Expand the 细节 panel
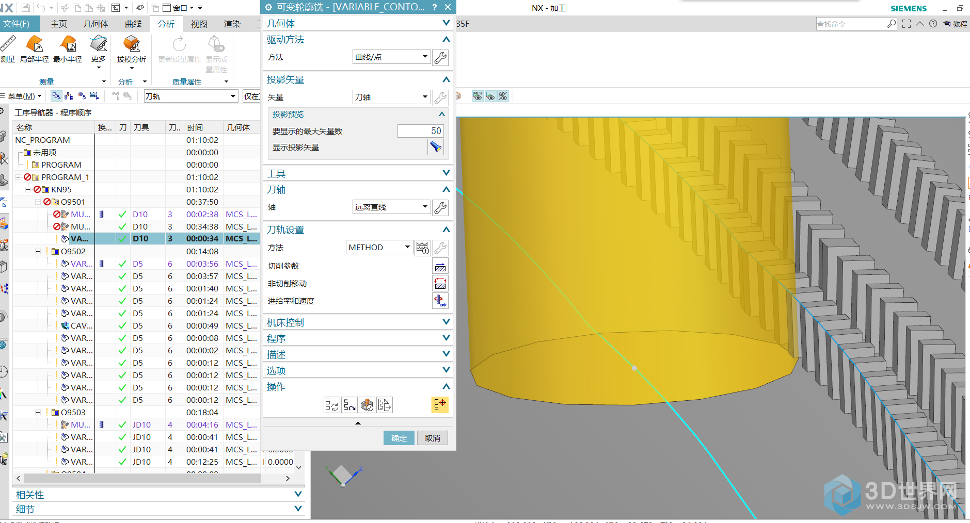This screenshot has height=523, width=970. point(298,509)
